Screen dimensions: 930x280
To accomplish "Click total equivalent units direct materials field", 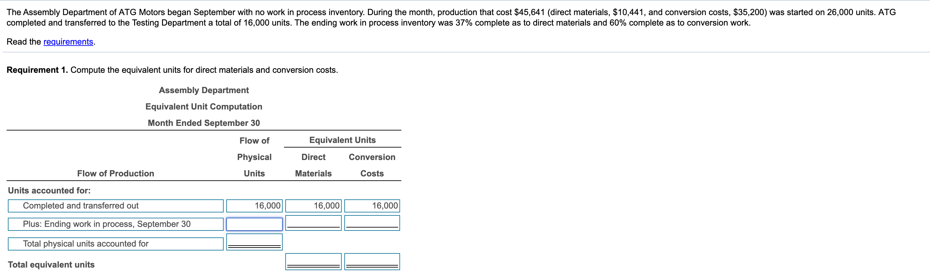I will (x=313, y=262).
